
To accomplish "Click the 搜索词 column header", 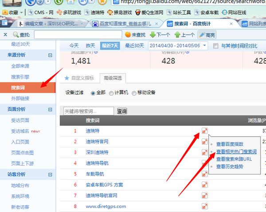I will [93, 121].
